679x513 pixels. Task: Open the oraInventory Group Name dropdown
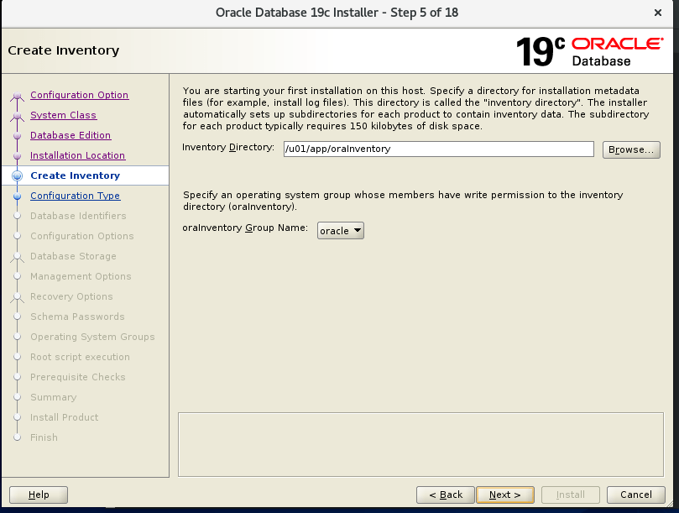[x=341, y=231]
